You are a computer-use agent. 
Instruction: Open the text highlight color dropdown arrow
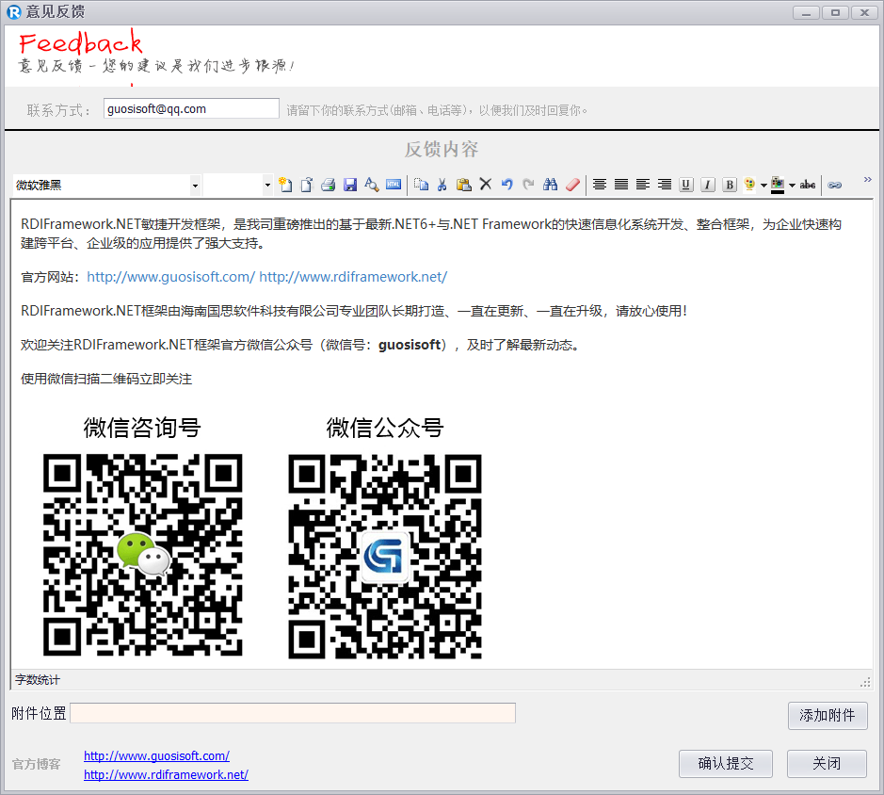click(792, 186)
